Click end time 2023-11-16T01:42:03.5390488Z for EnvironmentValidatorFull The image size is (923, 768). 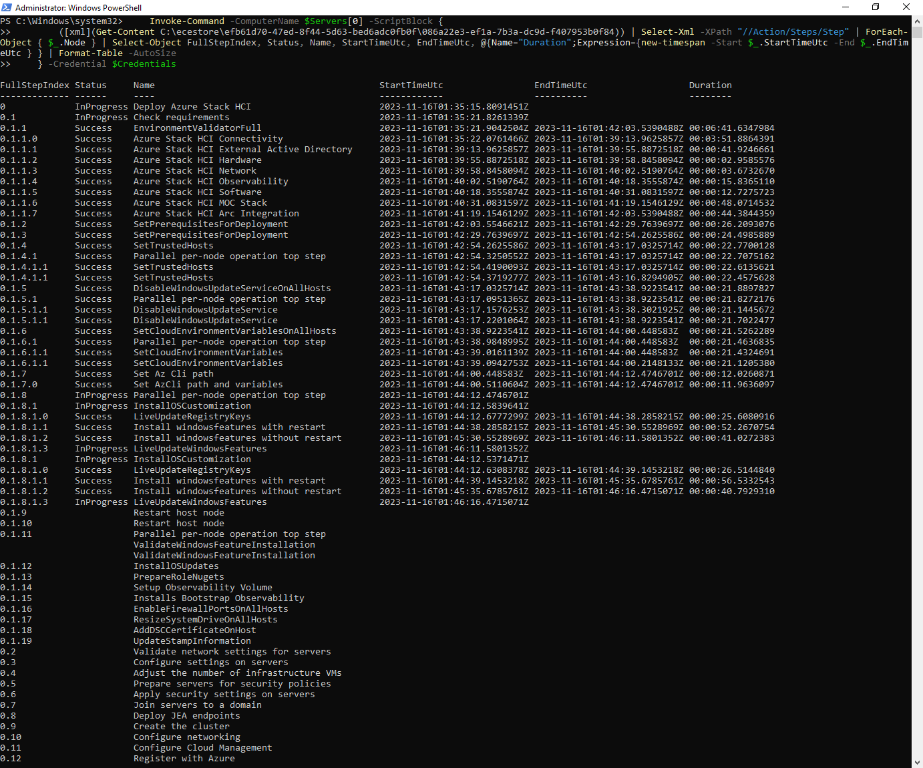(x=609, y=128)
